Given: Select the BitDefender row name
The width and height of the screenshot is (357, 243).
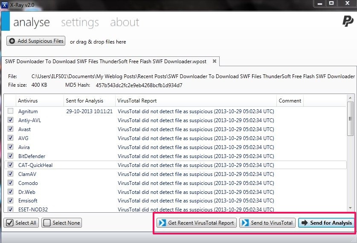Looking at the screenshot, I should [x=32, y=156].
